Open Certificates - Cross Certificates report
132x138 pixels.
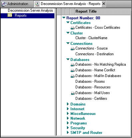[98, 27]
